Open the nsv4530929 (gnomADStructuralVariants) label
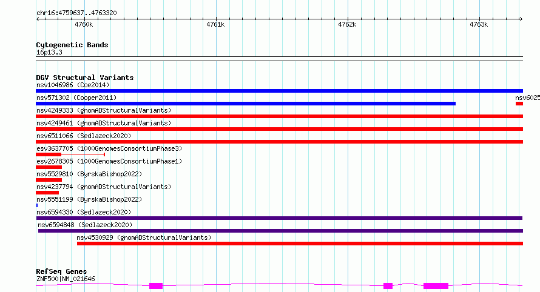This screenshot has width=540, height=292. (x=144, y=237)
